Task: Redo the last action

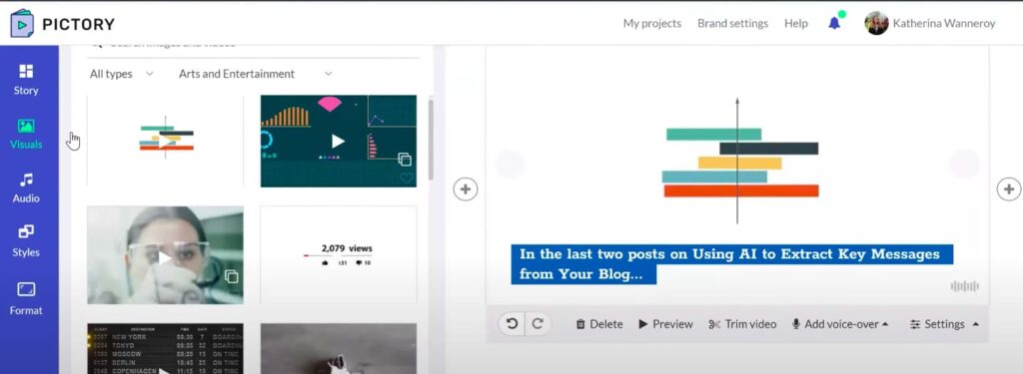Action: click(536, 324)
